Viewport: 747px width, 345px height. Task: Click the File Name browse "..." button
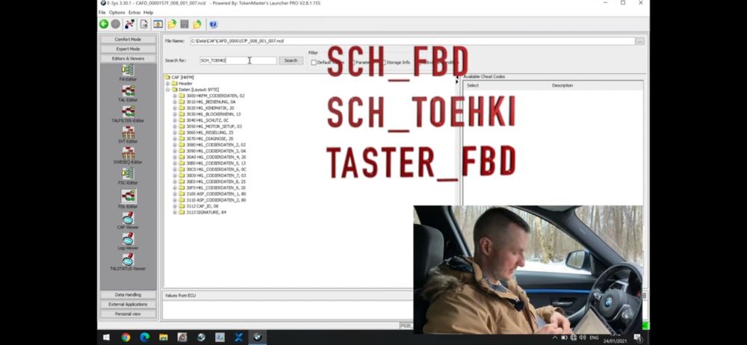pyautogui.click(x=640, y=42)
